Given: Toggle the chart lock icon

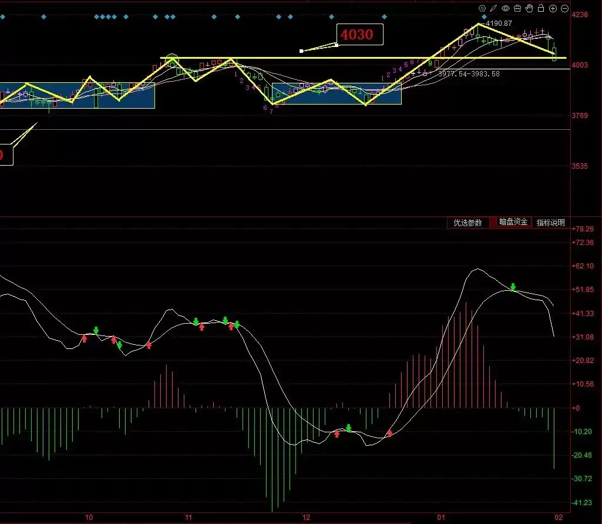Looking at the screenshot, I should coord(541,8).
